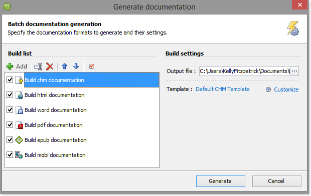Image resolution: width=311 pixels, height=196 pixels.
Task: Open Default CHM Template link
Action: point(223,89)
